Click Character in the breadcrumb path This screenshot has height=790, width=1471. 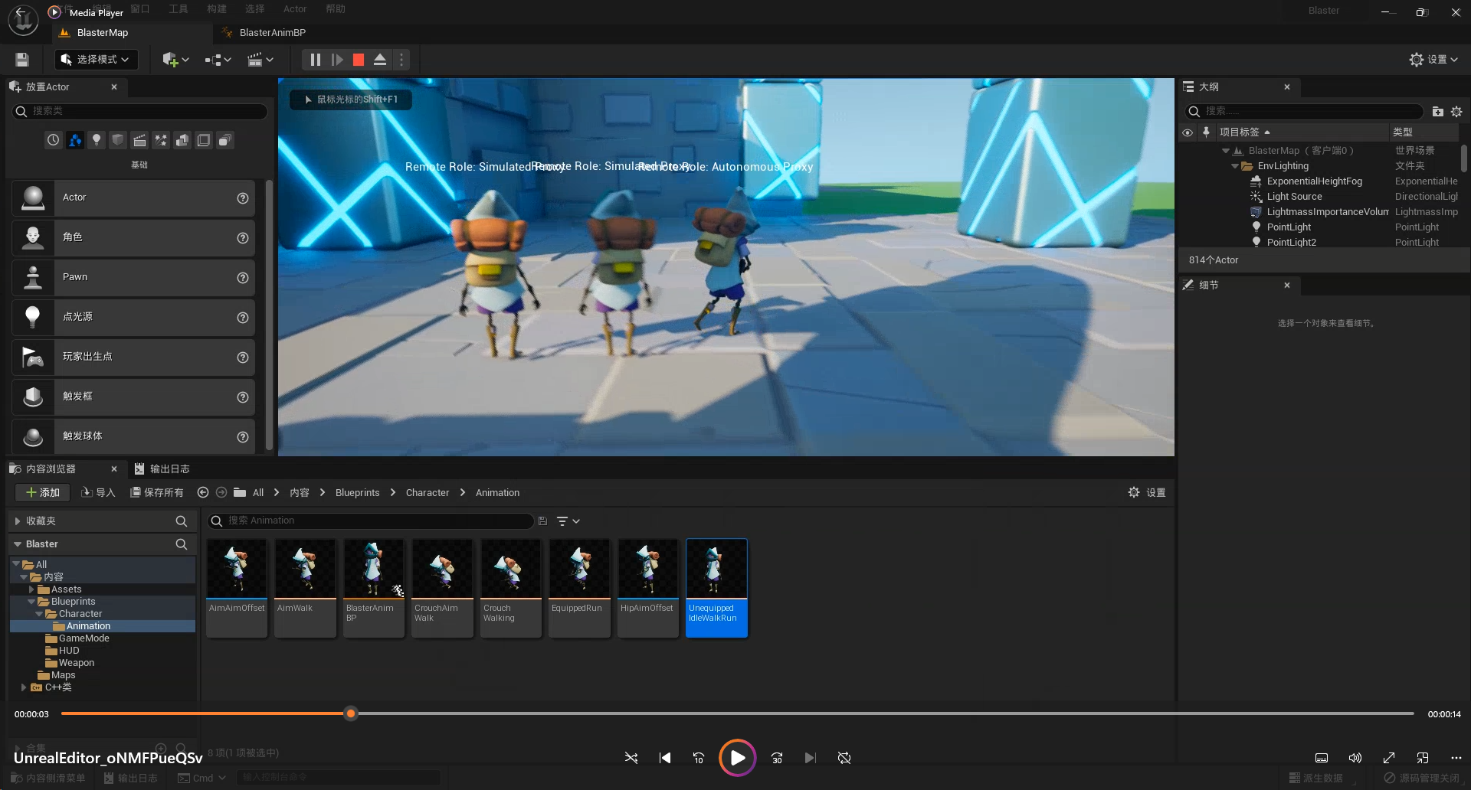[428, 493]
